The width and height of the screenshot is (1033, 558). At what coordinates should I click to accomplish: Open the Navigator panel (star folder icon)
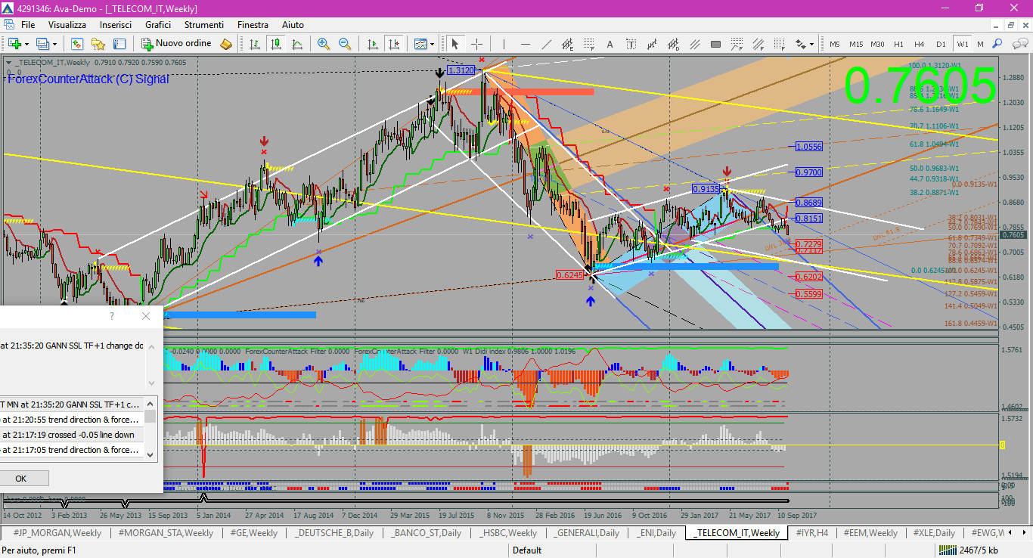coord(98,44)
